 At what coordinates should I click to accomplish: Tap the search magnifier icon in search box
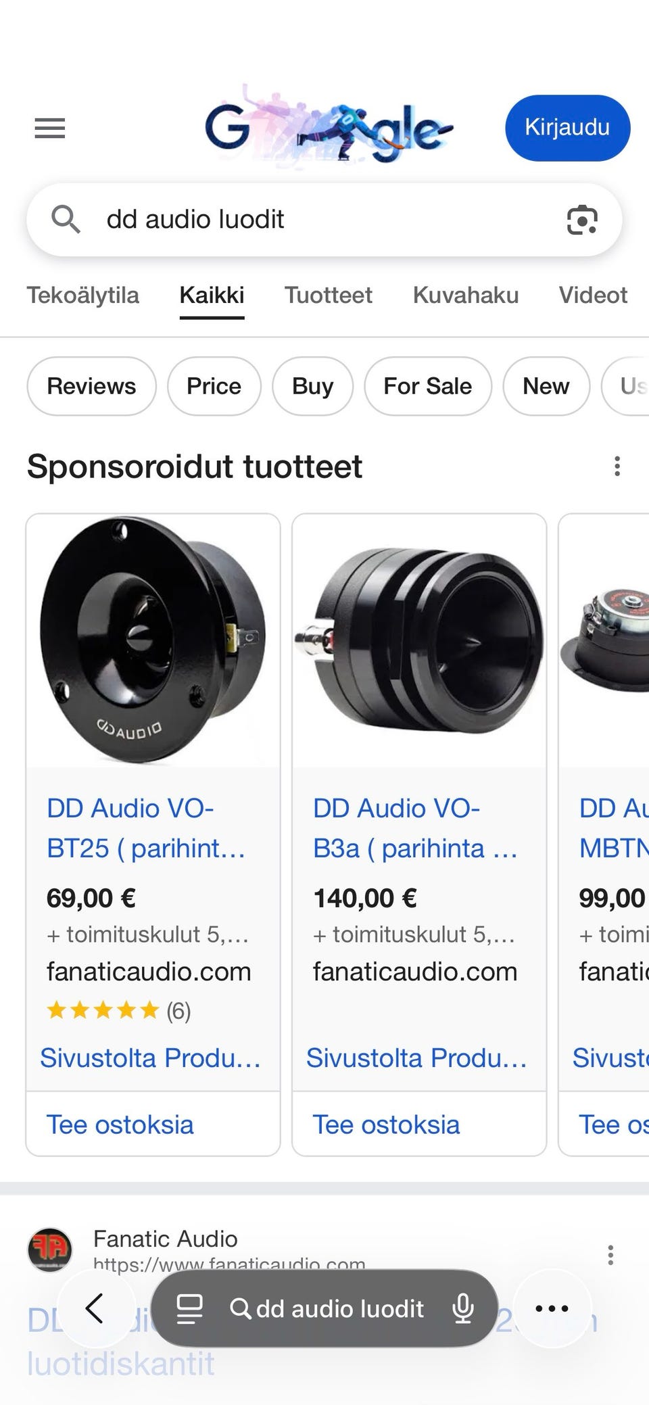[x=66, y=220]
